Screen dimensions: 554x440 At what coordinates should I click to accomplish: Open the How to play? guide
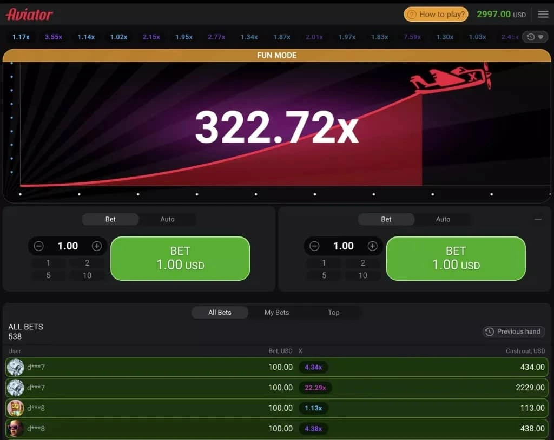[436, 15]
